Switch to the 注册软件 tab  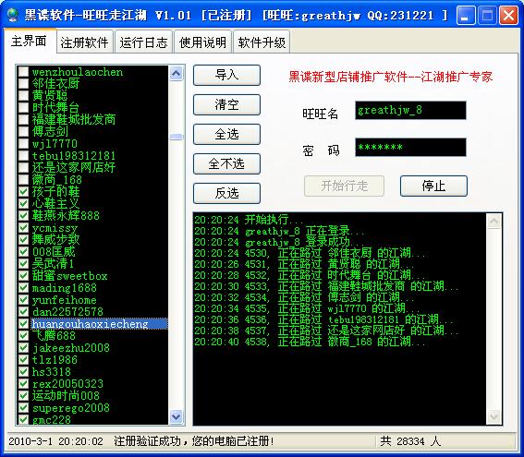[x=84, y=42]
